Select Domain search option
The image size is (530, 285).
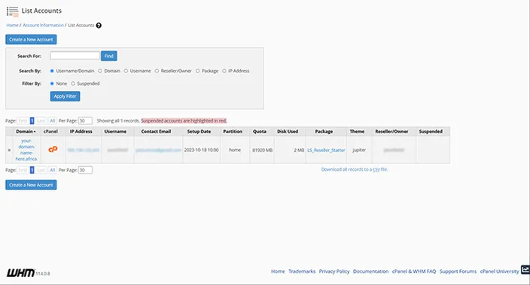click(100, 71)
